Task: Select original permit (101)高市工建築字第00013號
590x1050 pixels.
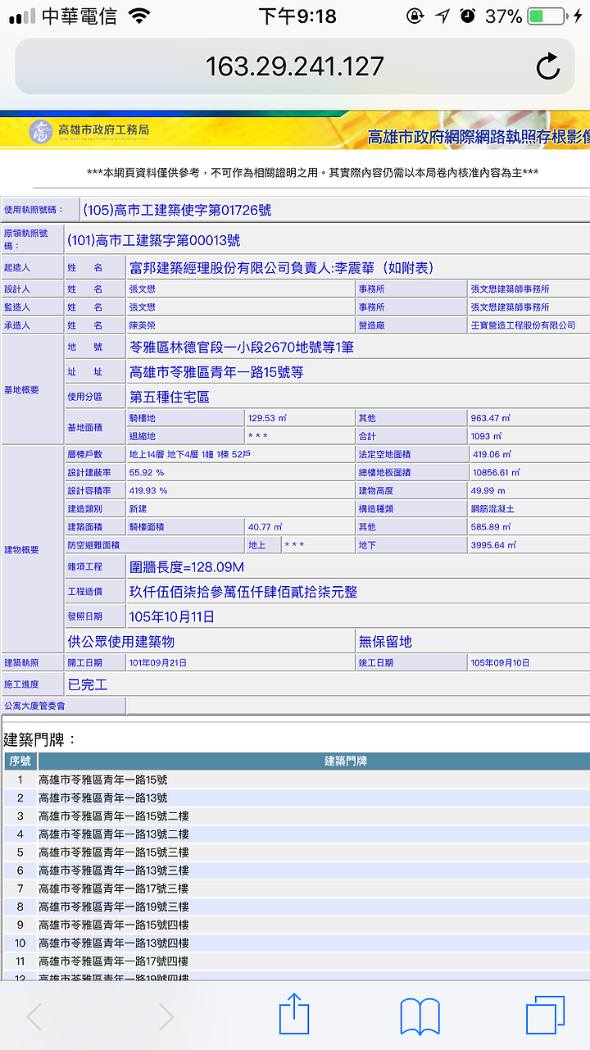Action: (154, 241)
